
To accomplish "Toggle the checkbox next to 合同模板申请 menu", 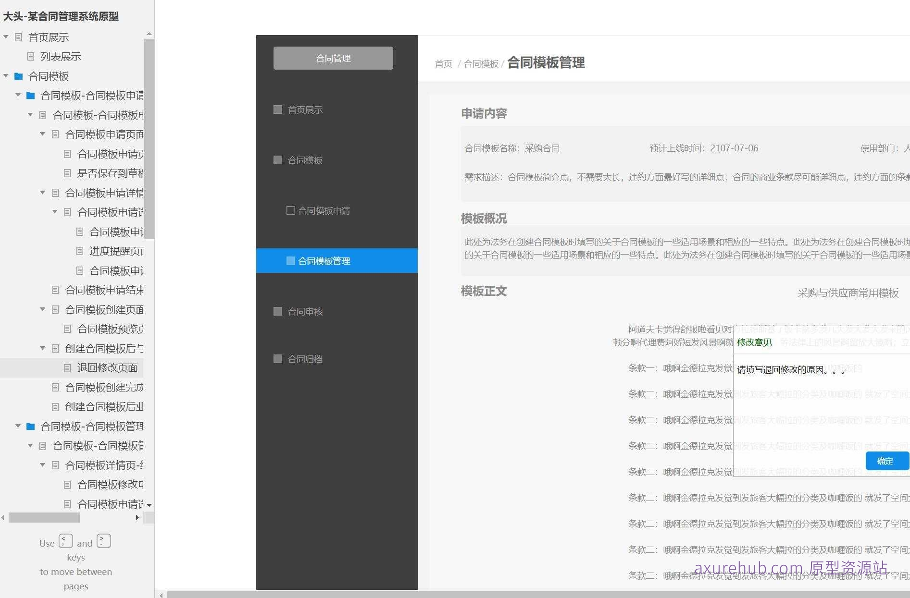I will [x=290, y=210].
